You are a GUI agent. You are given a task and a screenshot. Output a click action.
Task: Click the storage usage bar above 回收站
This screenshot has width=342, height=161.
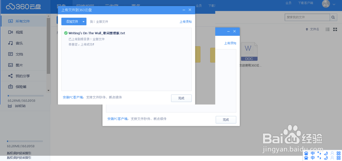[26, 96]
